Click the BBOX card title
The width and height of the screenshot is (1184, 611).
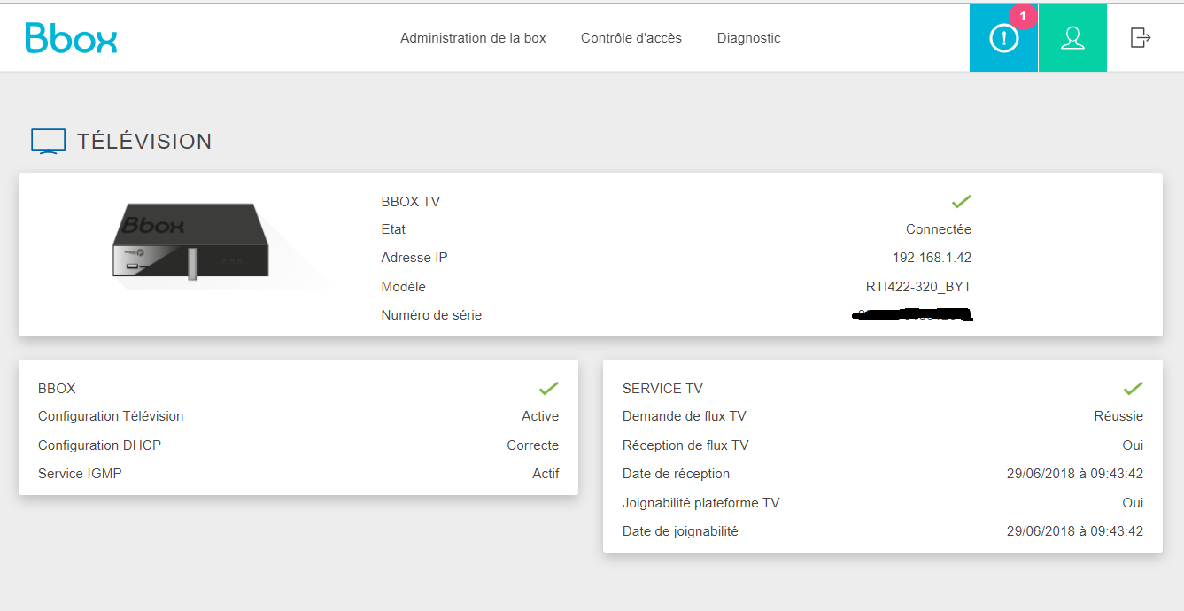pos(57,389)
